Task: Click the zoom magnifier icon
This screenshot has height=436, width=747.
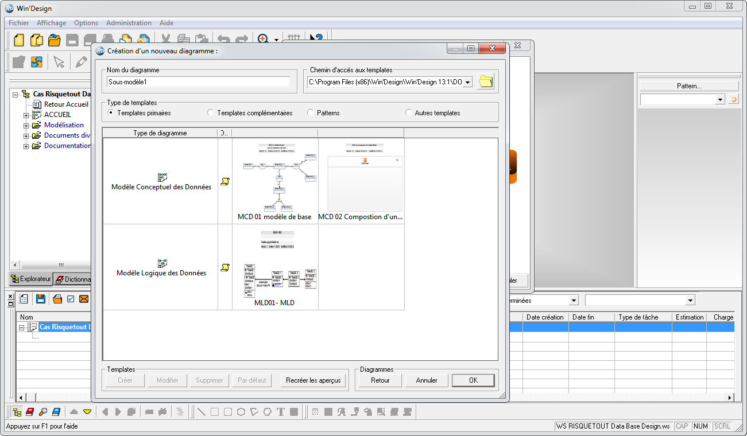Action: coord(264,40)
